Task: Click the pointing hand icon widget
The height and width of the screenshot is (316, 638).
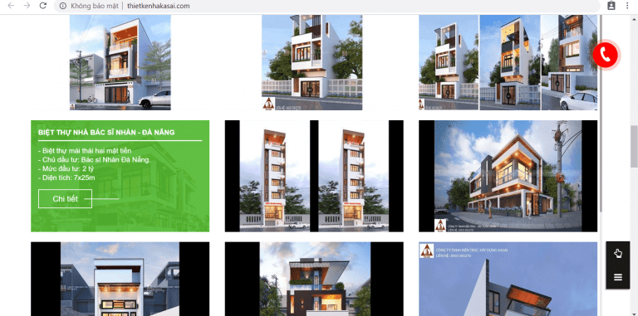Action: click(618, 254)
